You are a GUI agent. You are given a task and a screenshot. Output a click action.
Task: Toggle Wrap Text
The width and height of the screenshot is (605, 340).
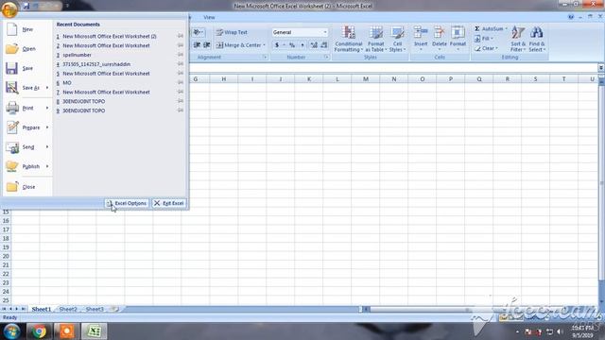tap(232, 32)
